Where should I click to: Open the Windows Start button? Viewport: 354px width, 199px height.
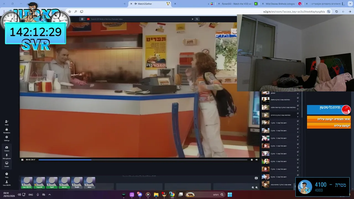tap(230, 195)
